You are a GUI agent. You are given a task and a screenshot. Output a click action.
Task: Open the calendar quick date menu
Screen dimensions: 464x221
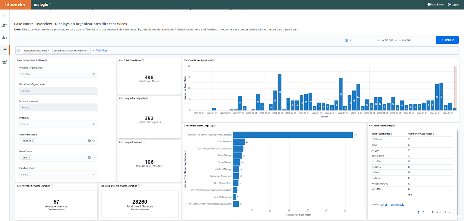pyautogui.click(x=349, y=40)
